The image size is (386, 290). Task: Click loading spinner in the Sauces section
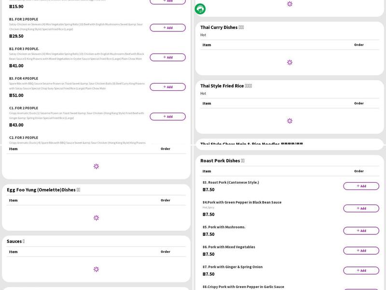click(x=96, y=269)
